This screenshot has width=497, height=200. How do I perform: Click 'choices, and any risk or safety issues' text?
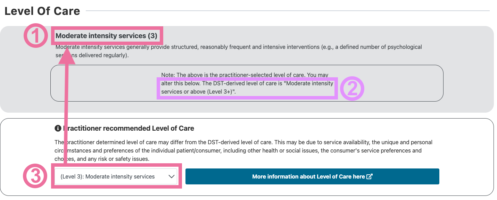click(102, 159)
